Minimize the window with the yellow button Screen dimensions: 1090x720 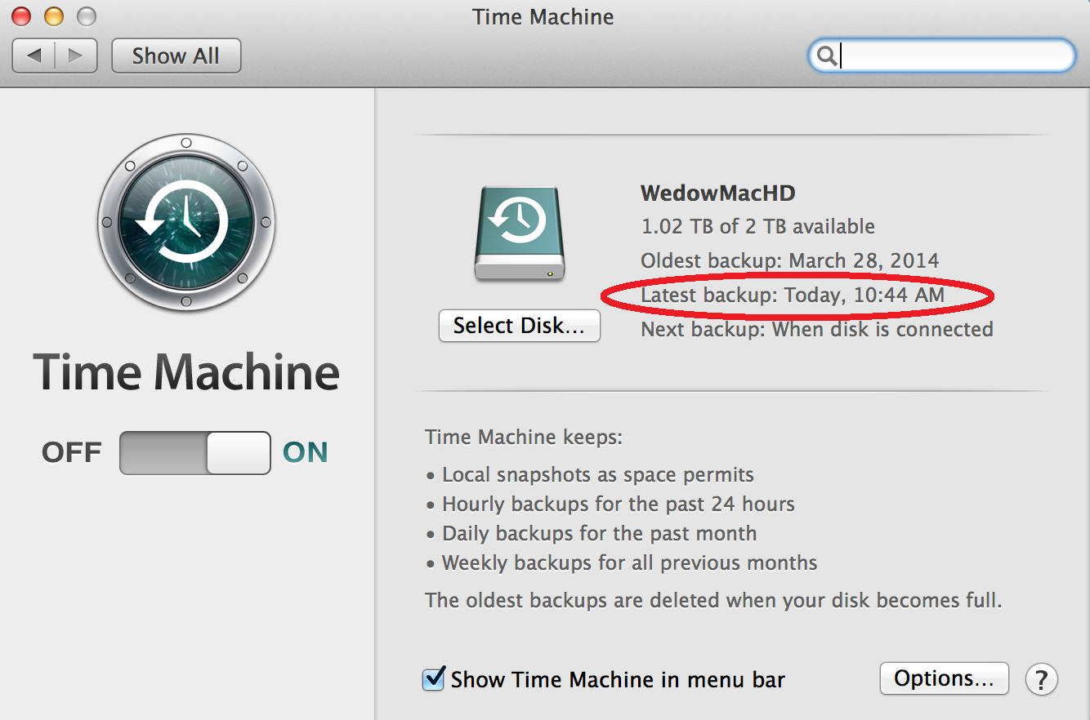53,16
